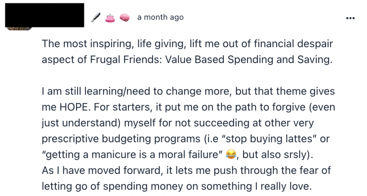The image size is (367, 196).
Task: Click the "getting a manicure is a moral failure" quote
Action: [x=132, y=155]
